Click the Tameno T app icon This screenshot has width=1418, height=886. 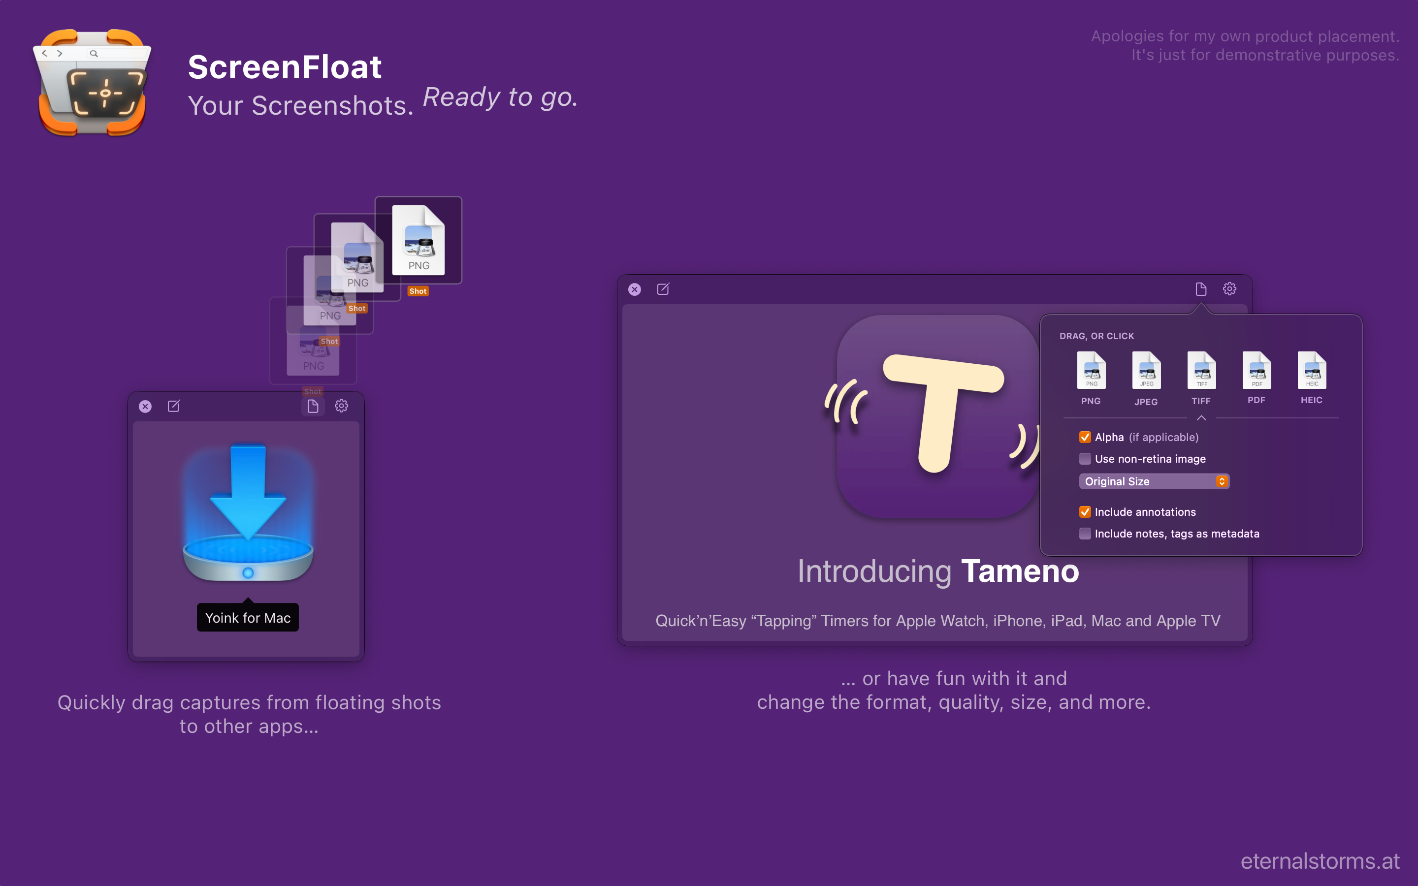point(937,416)
